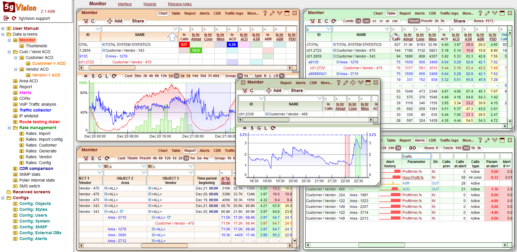Toggle cac option in Comb selector
This screenshot has width=517, height=252.
coord(366,21)
